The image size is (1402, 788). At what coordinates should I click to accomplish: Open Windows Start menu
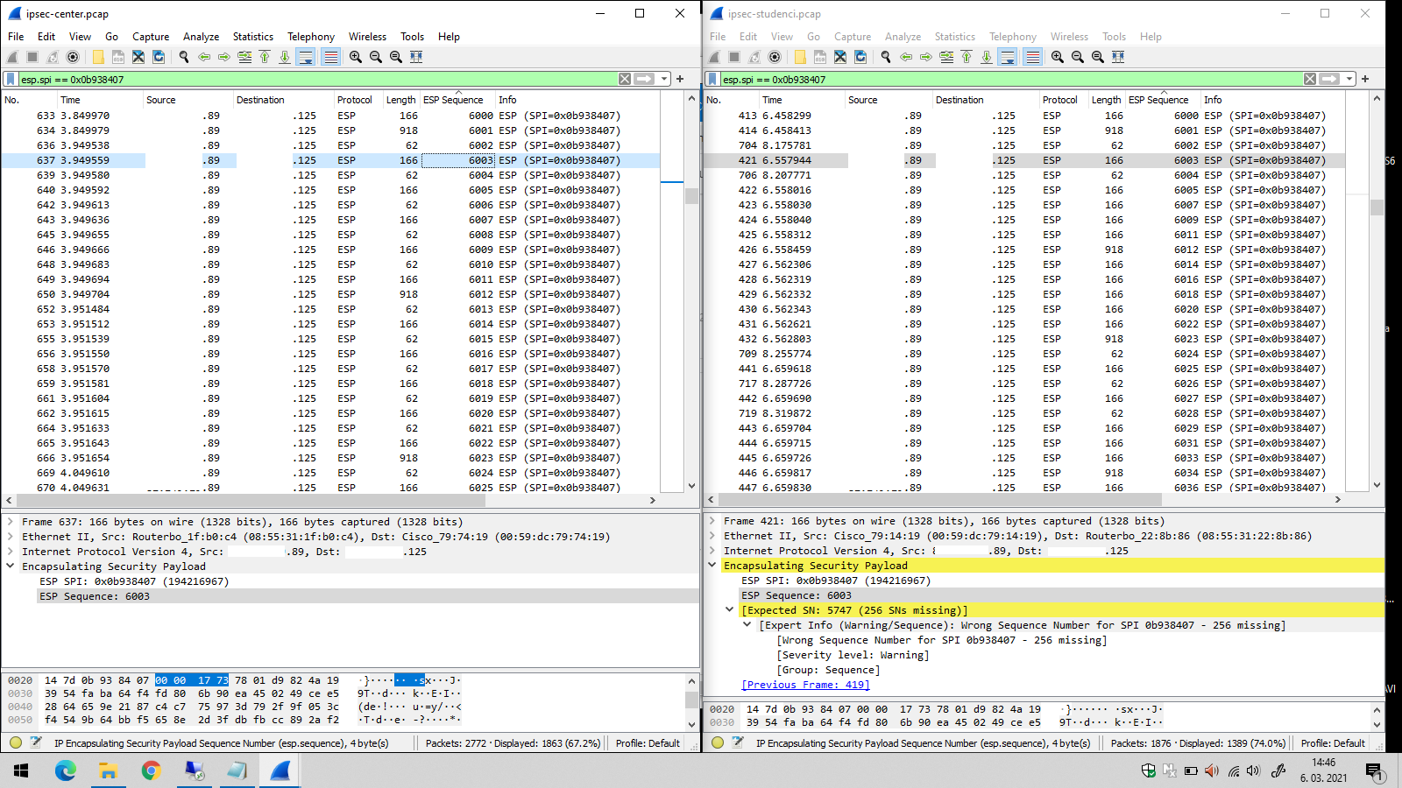21,770
